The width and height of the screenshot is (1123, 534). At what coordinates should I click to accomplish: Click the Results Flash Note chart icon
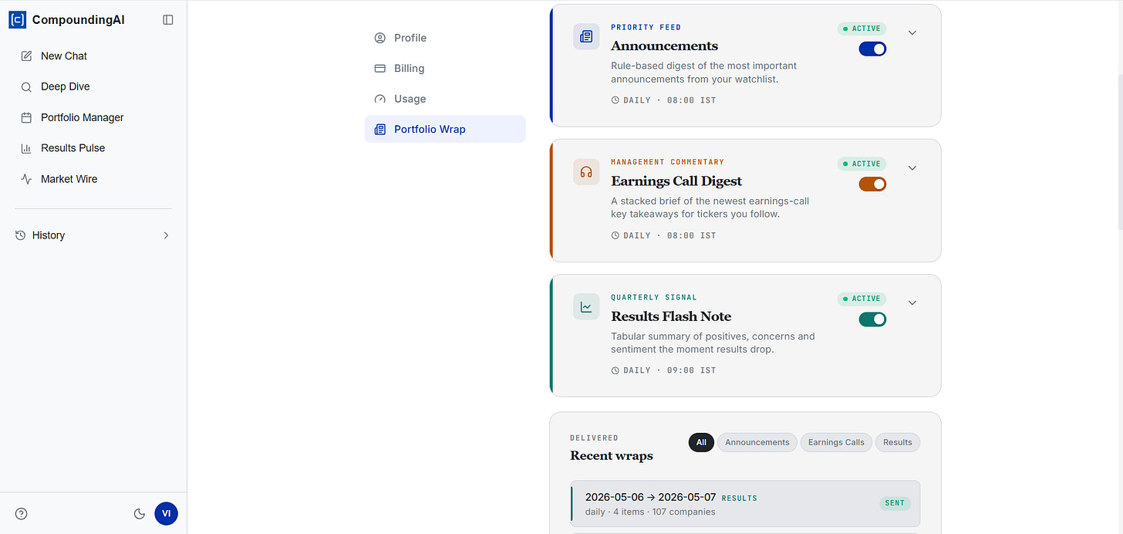click(586, 306)
